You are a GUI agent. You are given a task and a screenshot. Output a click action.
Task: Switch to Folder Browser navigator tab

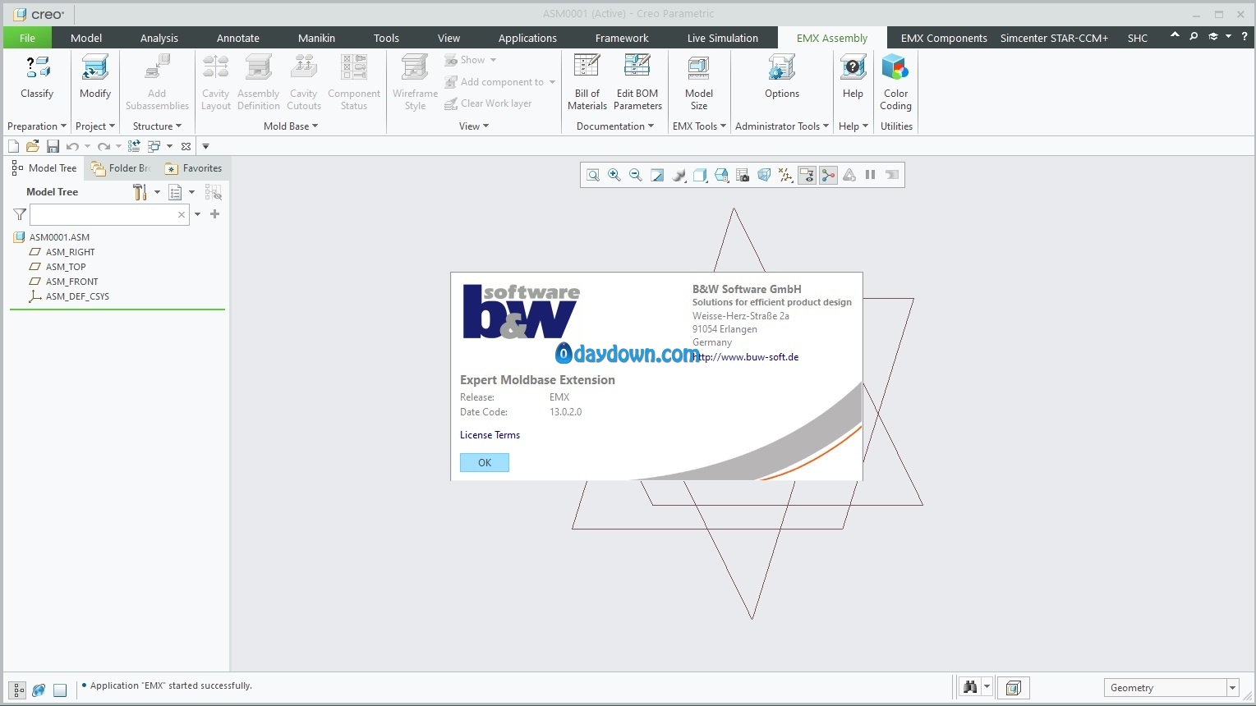pos(121,168)
